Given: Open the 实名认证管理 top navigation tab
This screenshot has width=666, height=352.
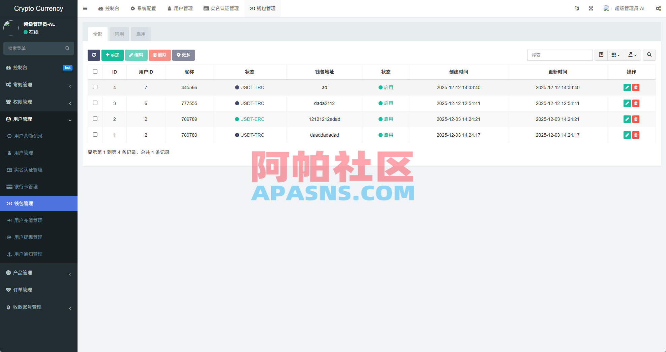Looking at the screenshot, I should (221, 8).
